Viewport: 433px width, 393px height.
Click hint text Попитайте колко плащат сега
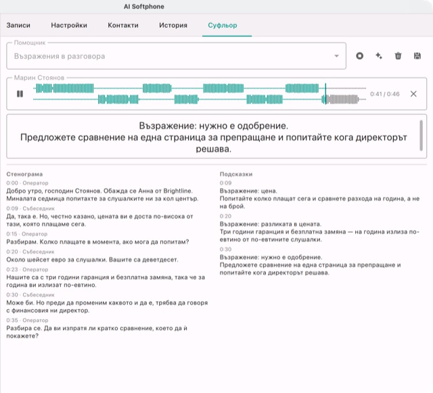pos(319,202)
